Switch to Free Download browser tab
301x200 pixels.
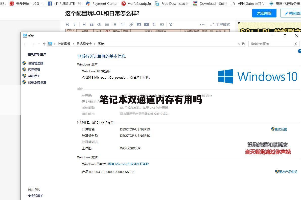pyautogui.click(x=172, y=4)
